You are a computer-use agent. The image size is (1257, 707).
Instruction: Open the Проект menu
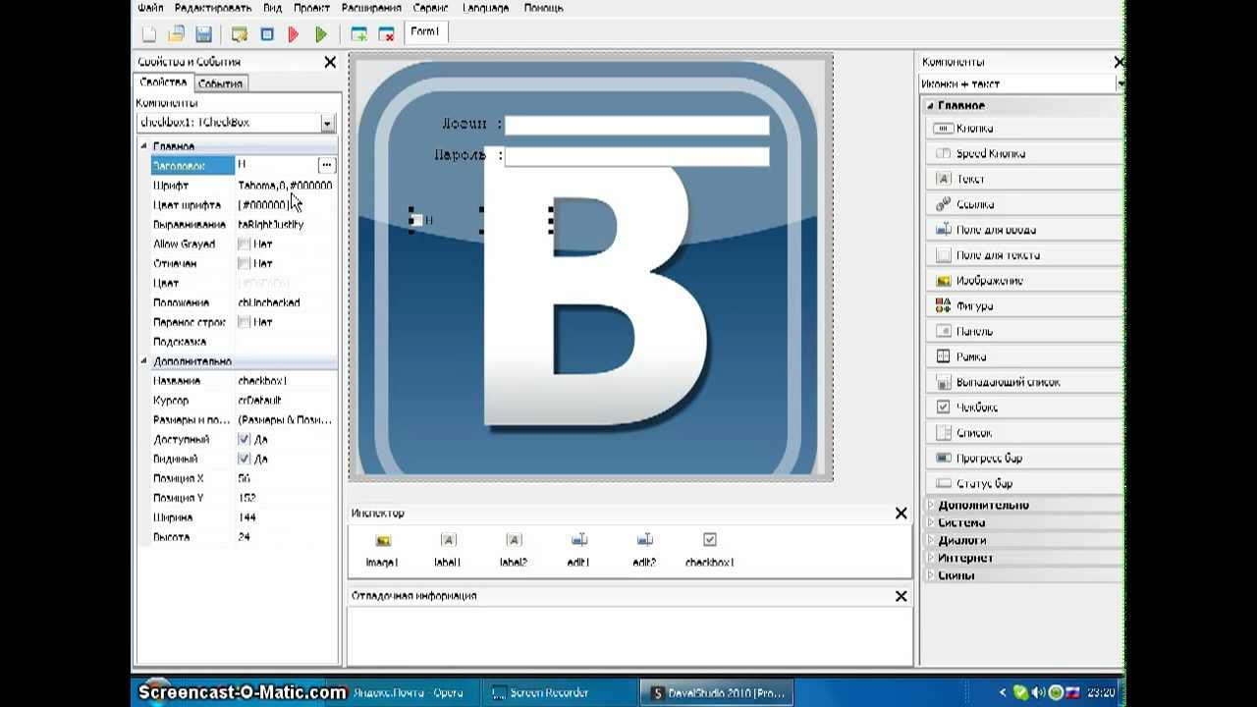[x=311, y=8]
